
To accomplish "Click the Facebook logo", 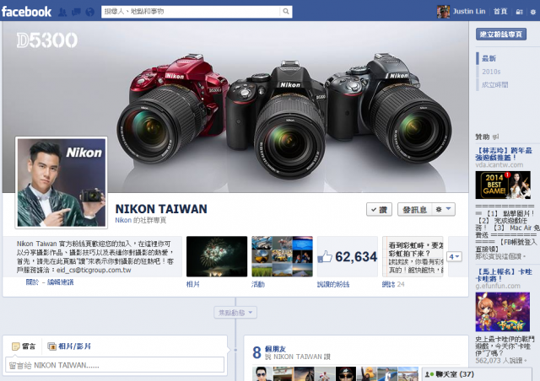I will (x=26, y=12).
